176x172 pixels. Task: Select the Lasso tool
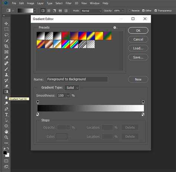tap(6, 35)
